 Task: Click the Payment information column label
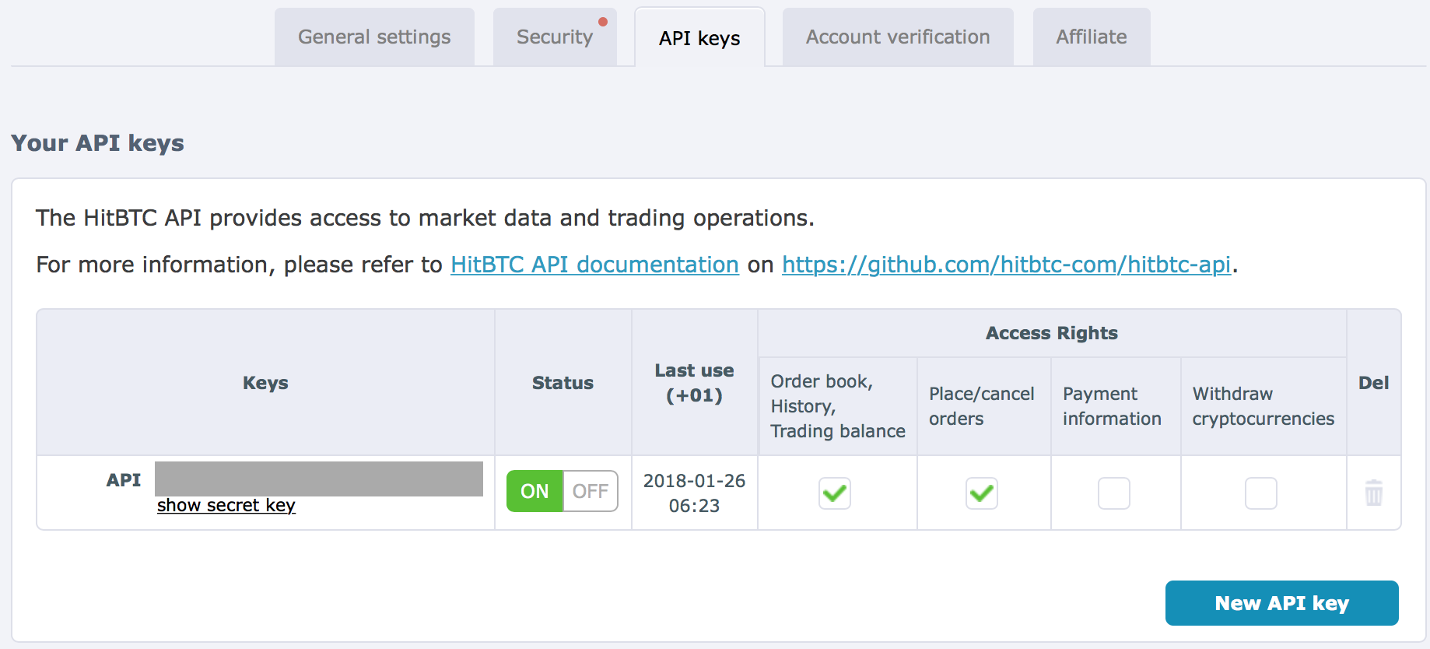click(1112, 406)
